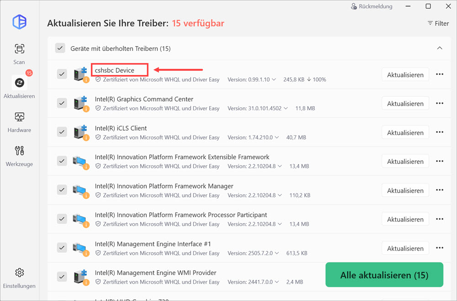Click the Processor Participant computer icon

(81, 220)
